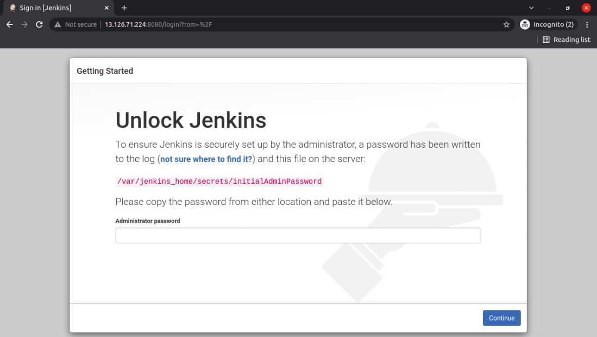
Task: Click the initialAdminPassword file path text
Action: click(219, 182)
